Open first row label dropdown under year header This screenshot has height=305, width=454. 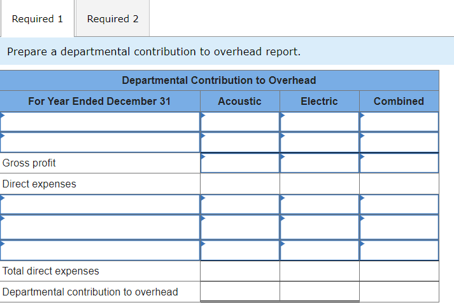point(100,121)
